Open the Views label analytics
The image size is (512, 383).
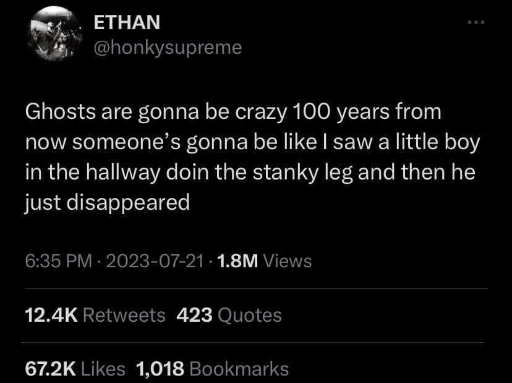[288, 261]
